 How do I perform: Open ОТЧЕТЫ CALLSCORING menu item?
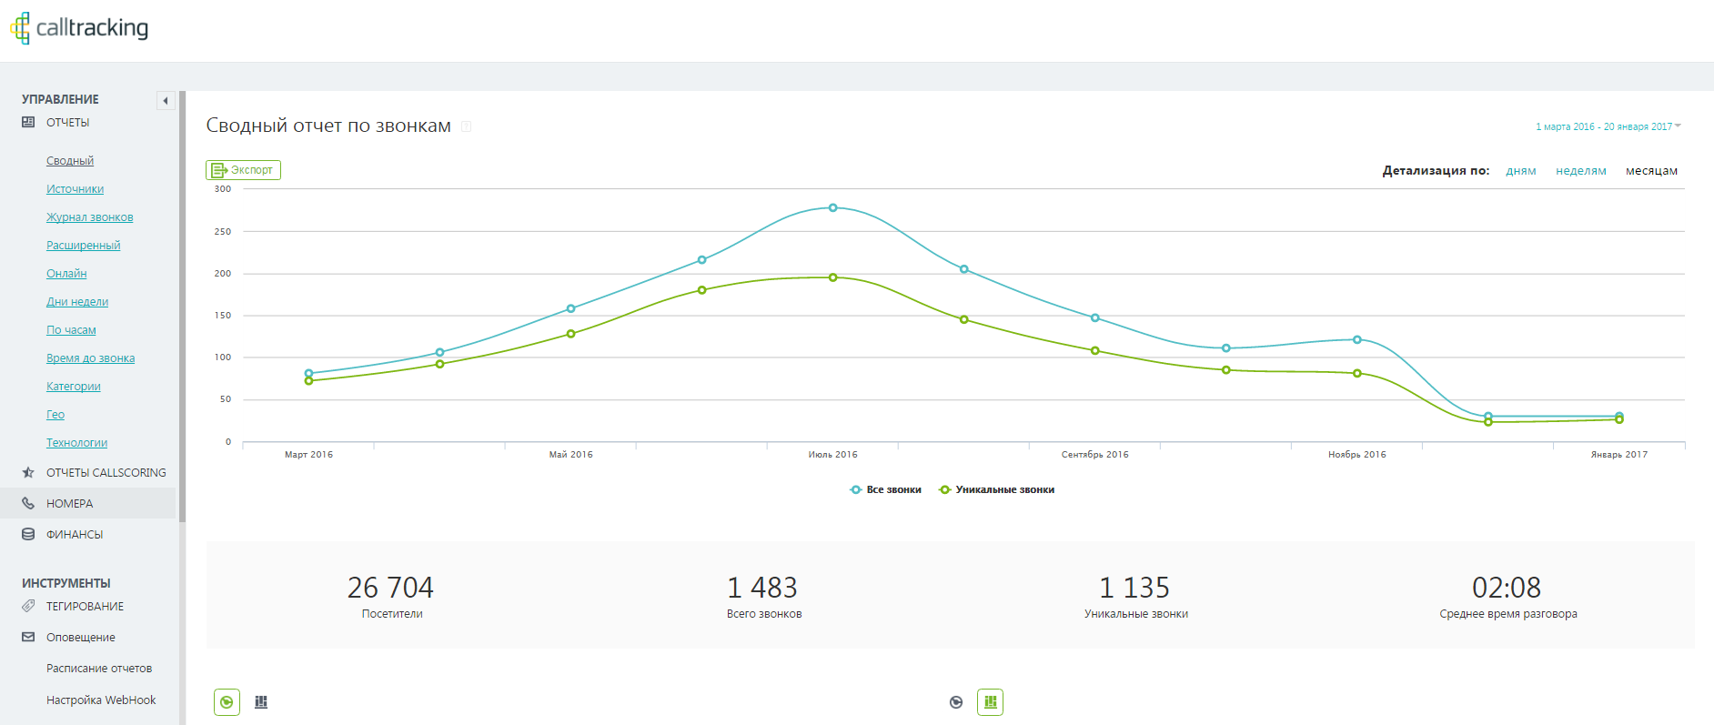106,473
